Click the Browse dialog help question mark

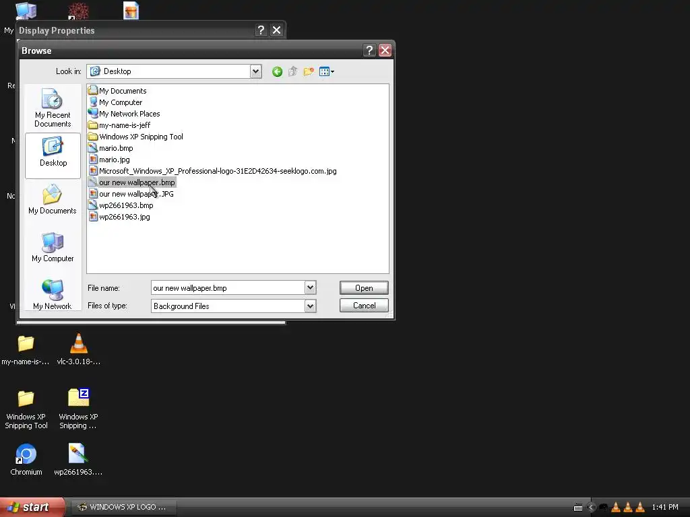pos(369,50)
